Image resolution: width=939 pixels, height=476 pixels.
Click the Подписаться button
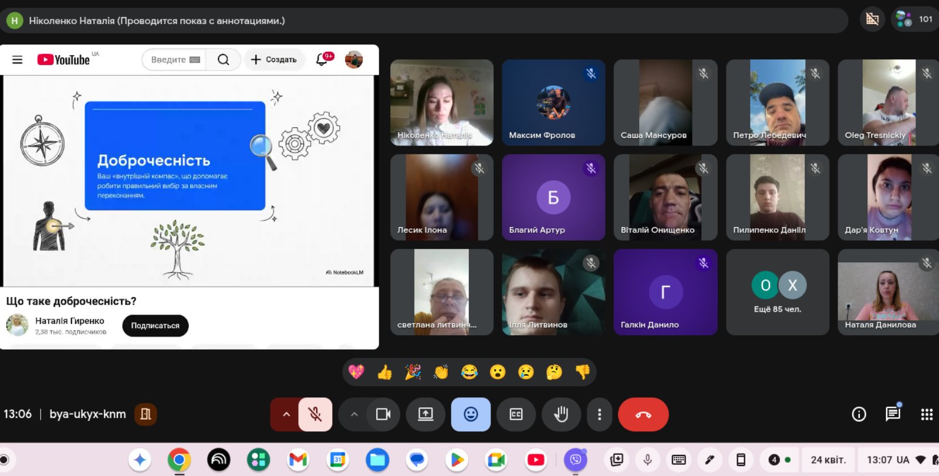[155, 326]
